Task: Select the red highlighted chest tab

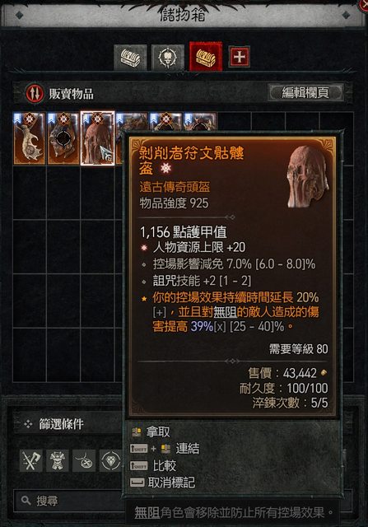Action: 206,57
